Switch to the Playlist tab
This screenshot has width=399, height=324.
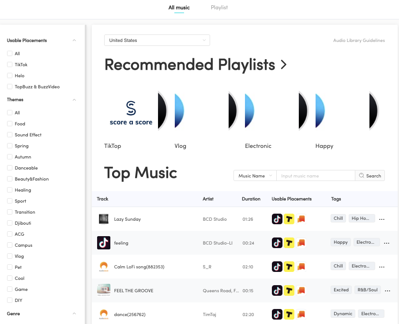click(x=219, y=8)
